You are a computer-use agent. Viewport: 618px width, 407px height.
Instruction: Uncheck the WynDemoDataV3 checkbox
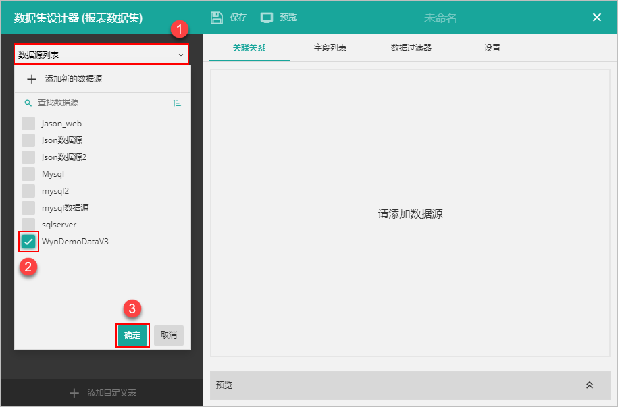click(28, 242)
